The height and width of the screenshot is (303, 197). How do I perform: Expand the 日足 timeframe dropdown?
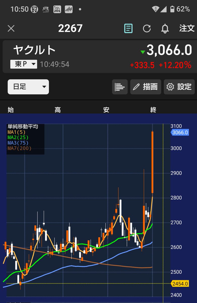tap(28, 87)
